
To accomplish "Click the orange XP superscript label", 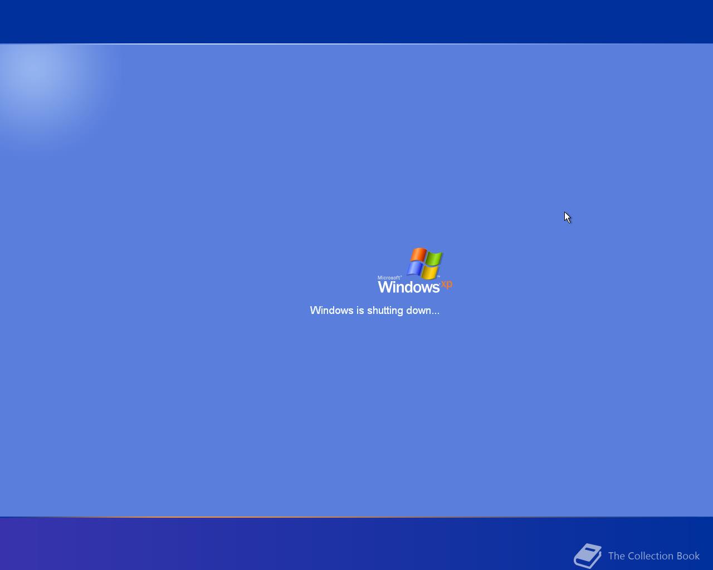I will point(446,284).
